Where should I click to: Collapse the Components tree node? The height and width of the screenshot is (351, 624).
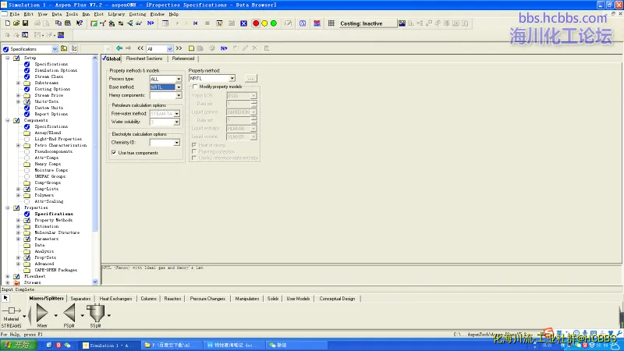pos(8,120)
